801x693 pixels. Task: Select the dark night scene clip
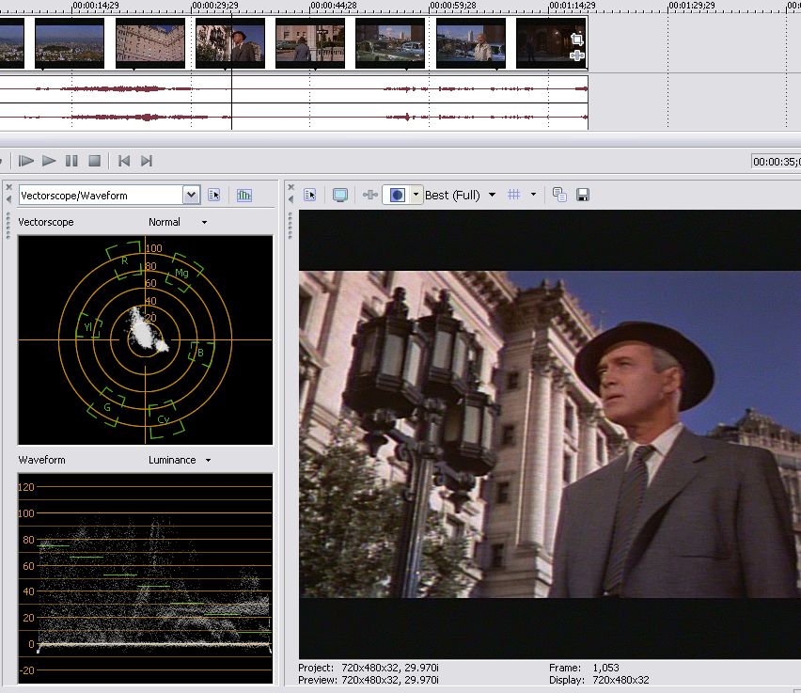(x=552, y=43)
